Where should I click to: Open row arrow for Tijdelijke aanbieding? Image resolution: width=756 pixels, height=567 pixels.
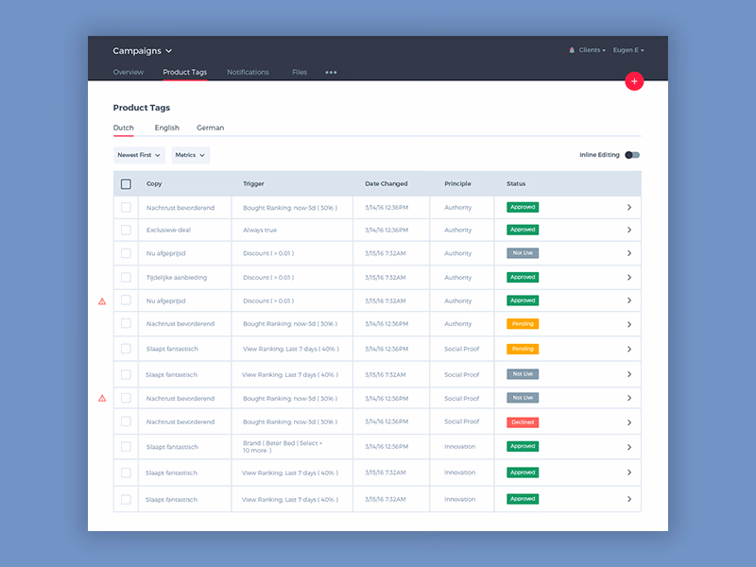[629, 277]
